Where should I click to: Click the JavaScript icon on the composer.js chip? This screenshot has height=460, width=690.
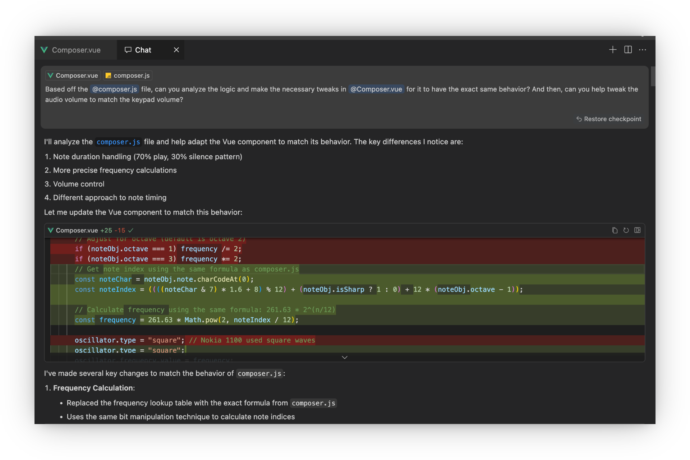109,75
